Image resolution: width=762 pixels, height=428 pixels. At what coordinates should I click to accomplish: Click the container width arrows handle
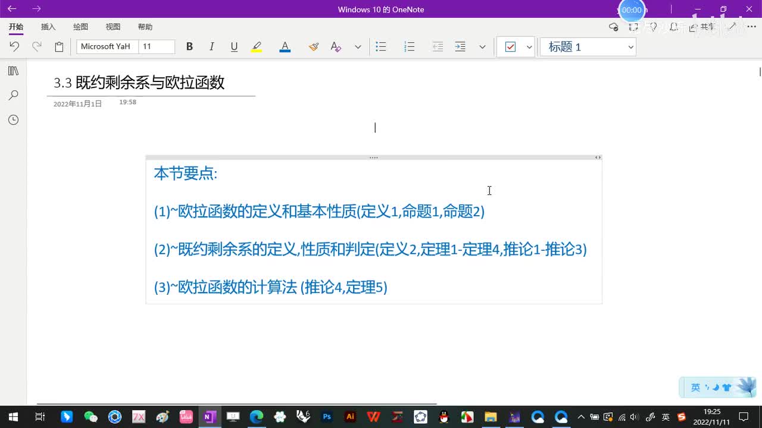pos(598,158)
